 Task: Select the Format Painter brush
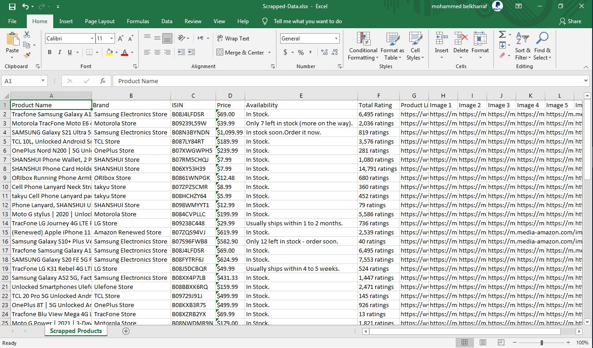[x=27, y=55]
